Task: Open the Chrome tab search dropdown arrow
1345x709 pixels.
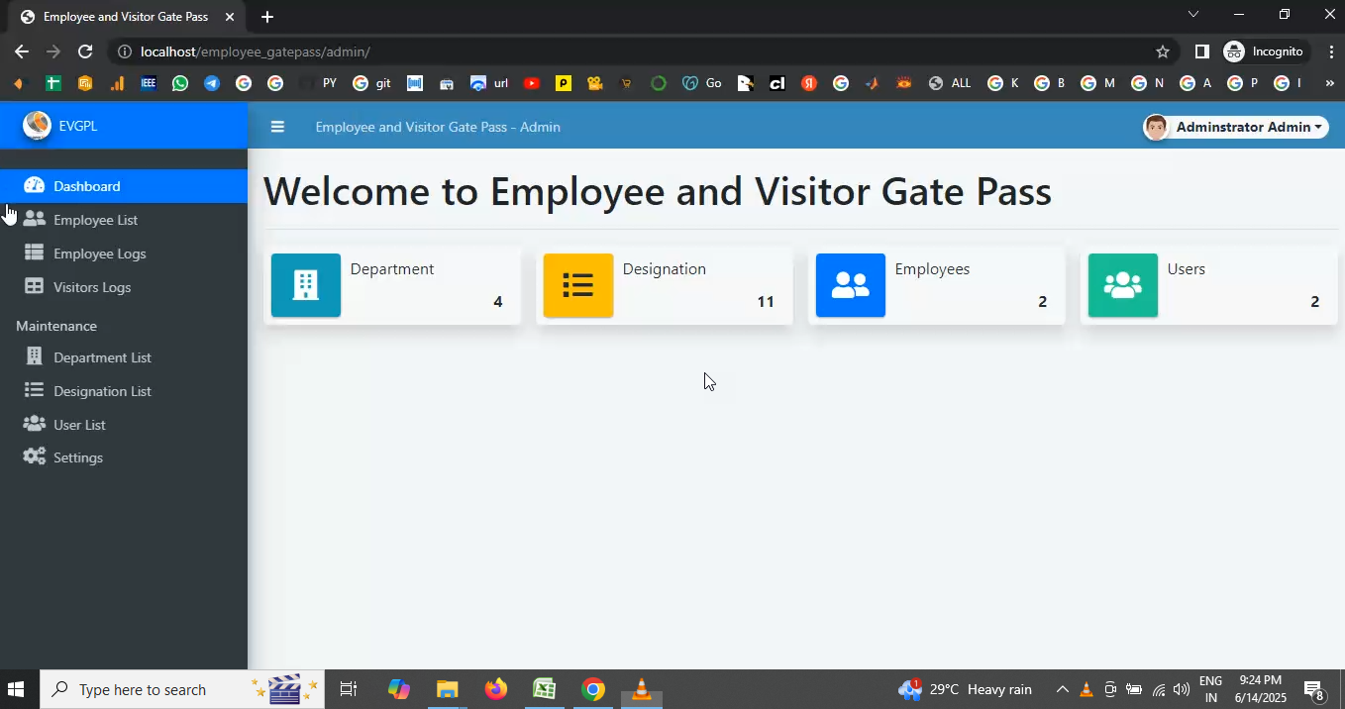Action: pyautogui.click(x=1192, y=15)
